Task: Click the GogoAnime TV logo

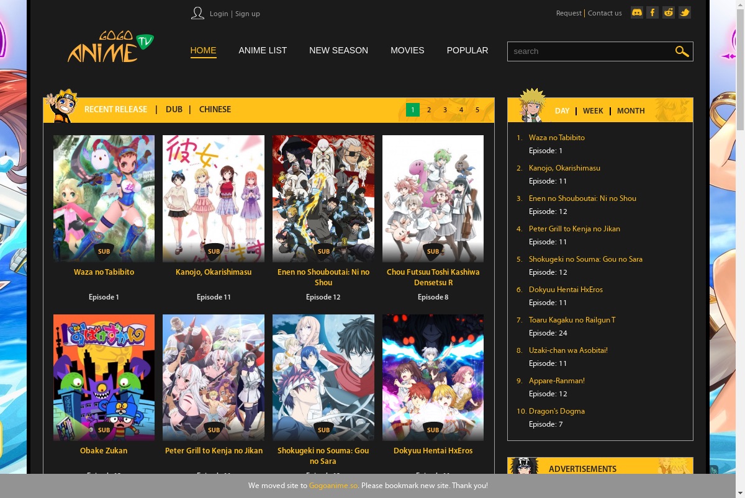Action: 111,47
